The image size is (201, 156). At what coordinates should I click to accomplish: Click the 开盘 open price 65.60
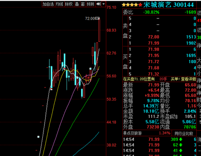point(191,85)
